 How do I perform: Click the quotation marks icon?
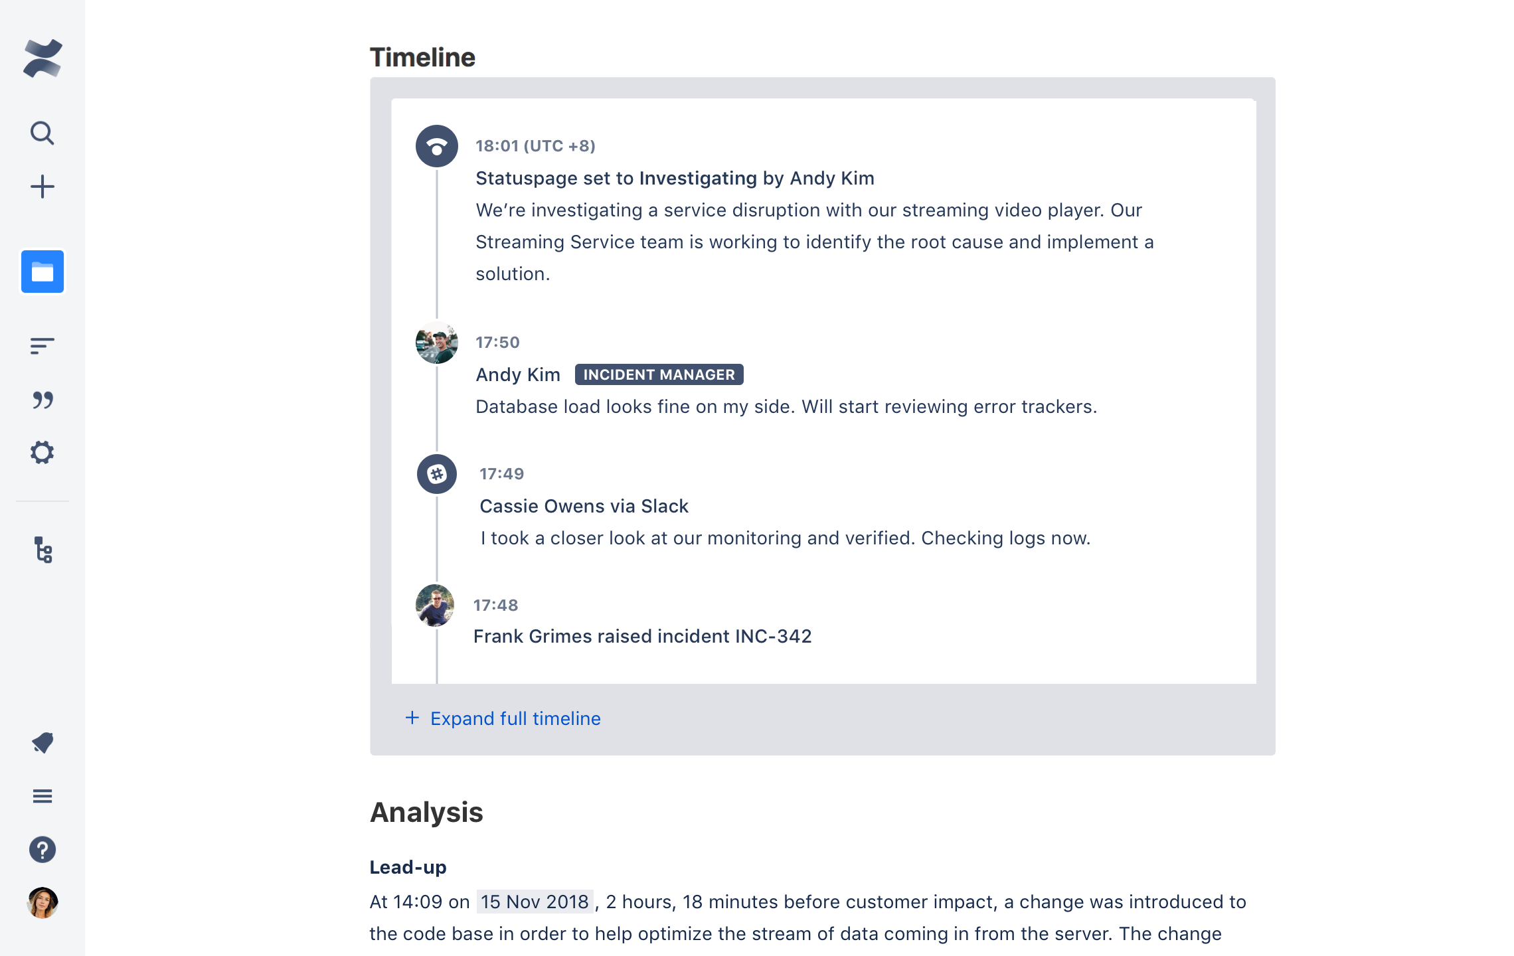pyautogui.click(x=42, y=400)
